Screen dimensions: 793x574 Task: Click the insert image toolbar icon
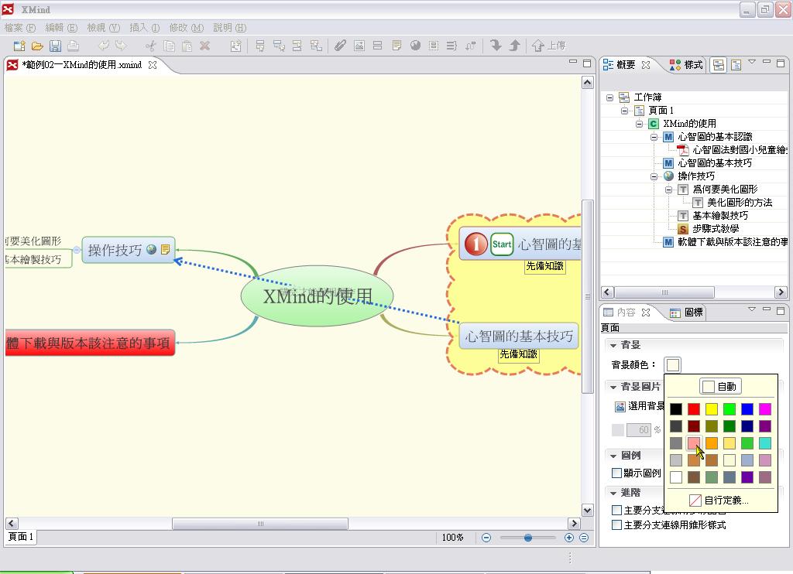pos(359,46)
